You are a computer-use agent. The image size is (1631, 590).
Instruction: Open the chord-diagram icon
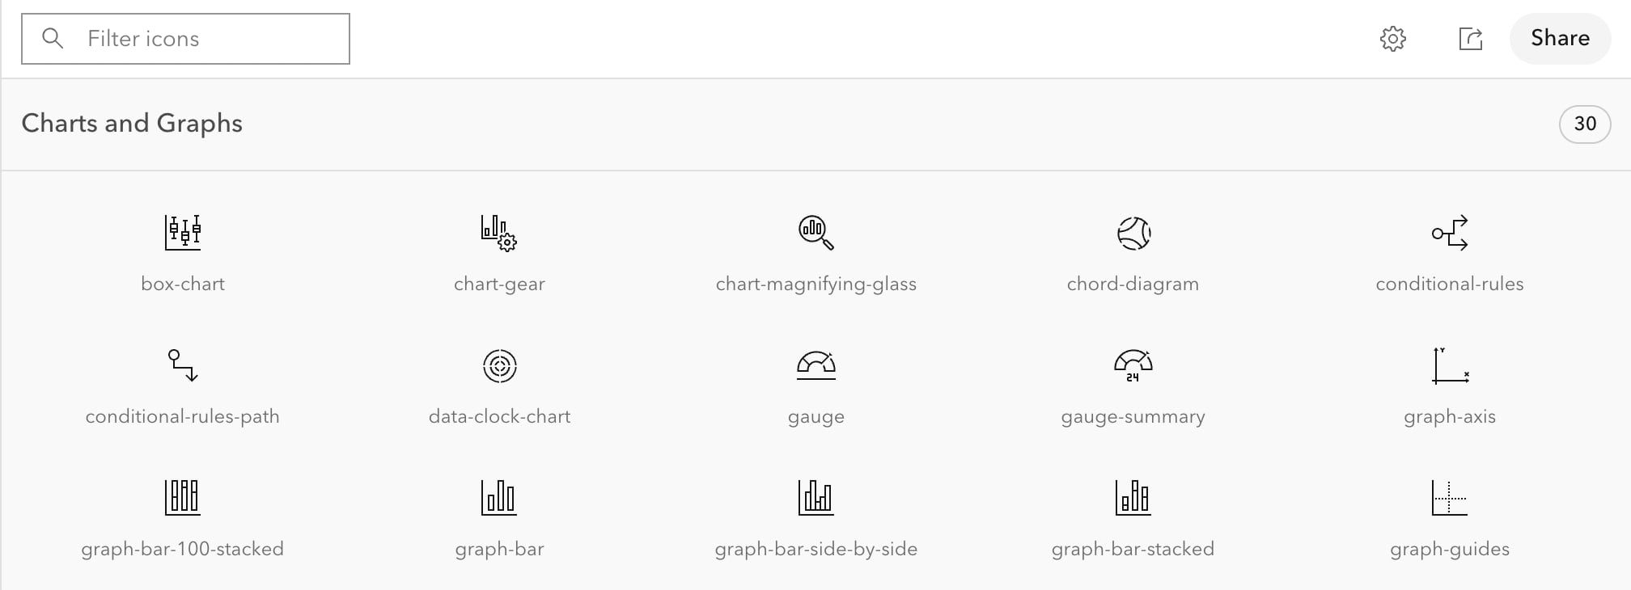(x=1133, y=231)
